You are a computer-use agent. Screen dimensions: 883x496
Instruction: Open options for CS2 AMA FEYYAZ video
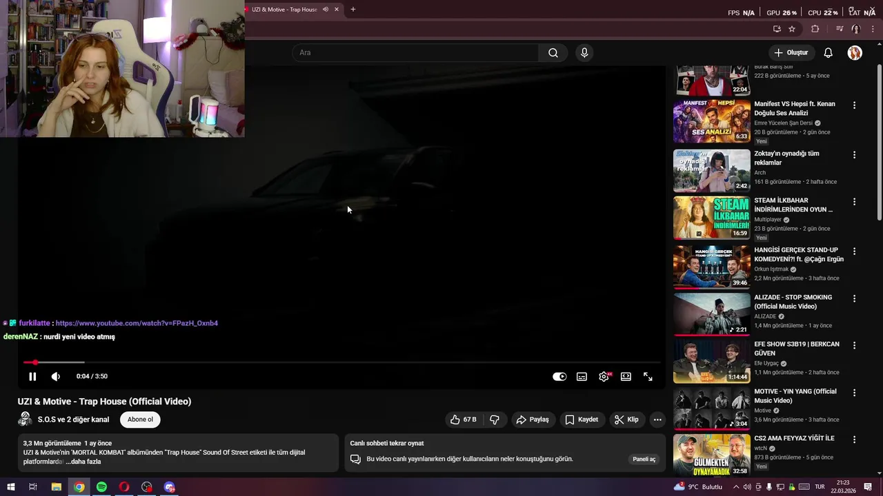(x=854, y=440)
